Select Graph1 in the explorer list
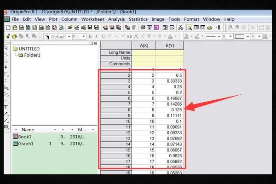The height and width of the screenshot is (184, 276). [23, 144]
